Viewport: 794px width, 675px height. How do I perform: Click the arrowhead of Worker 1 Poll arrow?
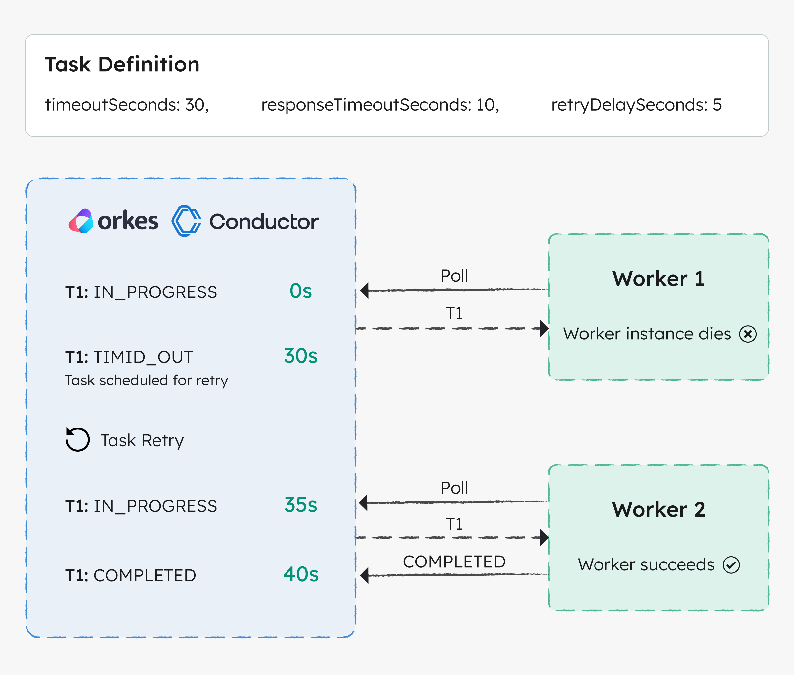[365, 291]
